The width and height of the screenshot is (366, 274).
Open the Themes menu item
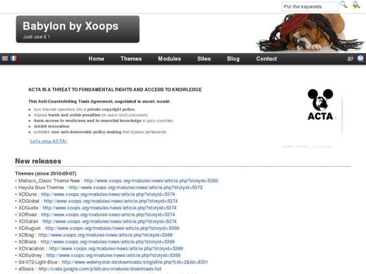coord(131,59)
